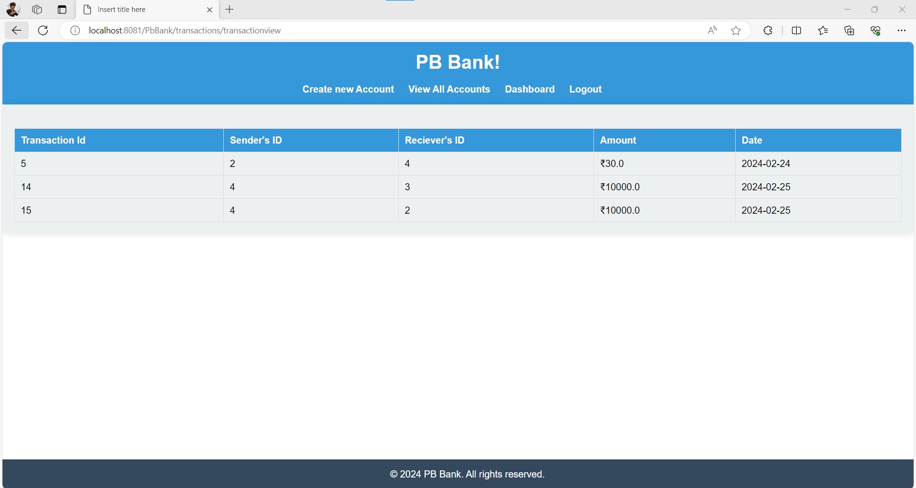Click the Logout link

click(x=585, y=89)
